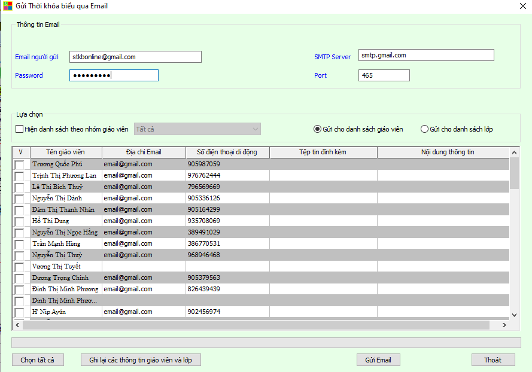Image resolution: width=532 pixels, height=372 pixels.
Task: Select 'Gửi cho danh sách lớp' option
Action: click(x=424, y=129)
